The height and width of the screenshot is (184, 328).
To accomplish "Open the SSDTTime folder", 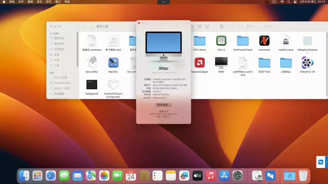I will click(264, 63).
